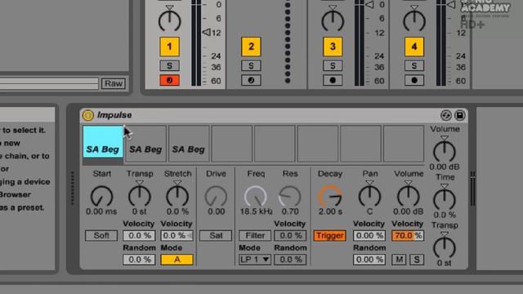Click the Pan knob set to C
The width and height of the screenshot is (523, 294).
tap(369, 196)
